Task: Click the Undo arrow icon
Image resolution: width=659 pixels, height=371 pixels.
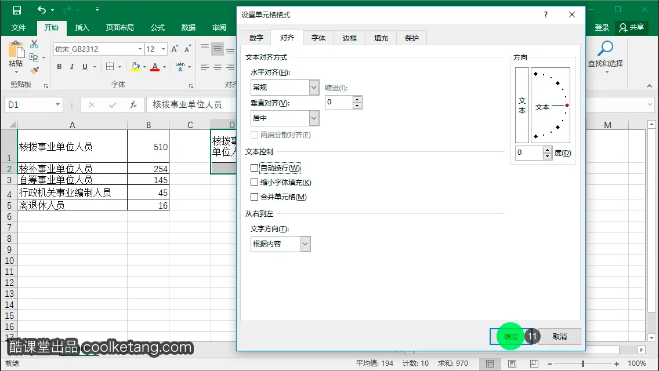Action: tap(42, 10)
